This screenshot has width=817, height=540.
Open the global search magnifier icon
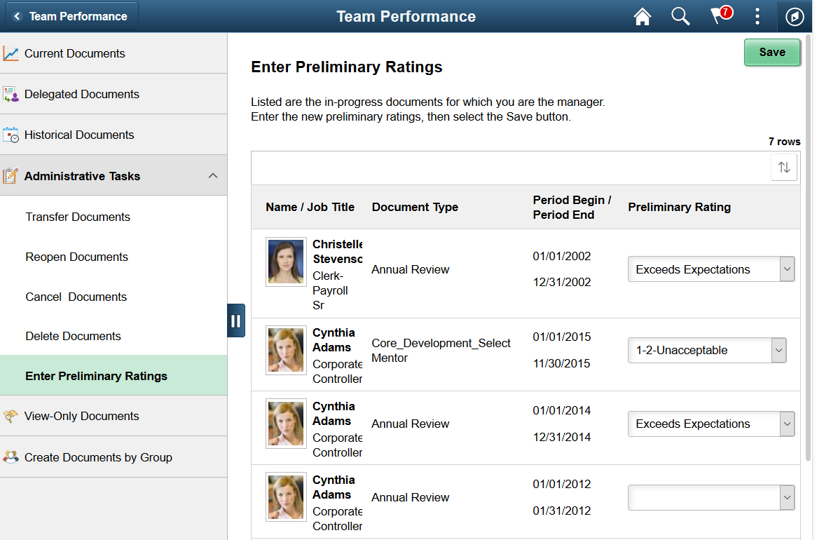pos(680,16)
